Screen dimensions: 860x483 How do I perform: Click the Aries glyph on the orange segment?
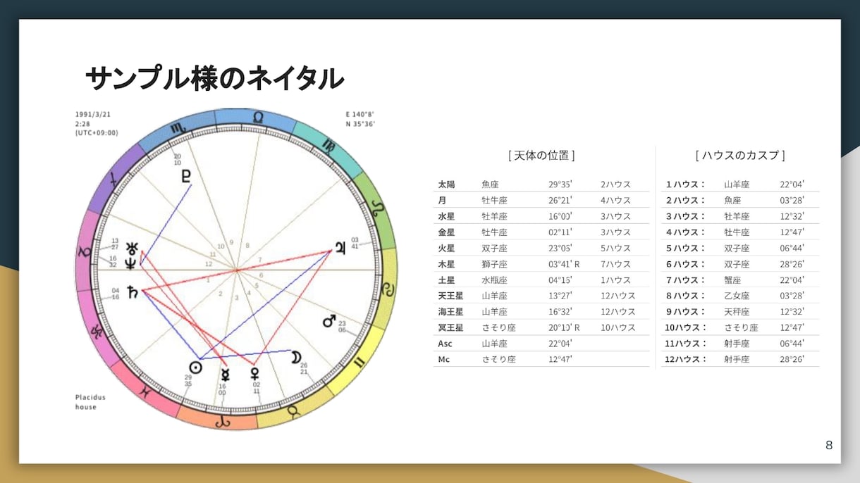coord(223,421)
